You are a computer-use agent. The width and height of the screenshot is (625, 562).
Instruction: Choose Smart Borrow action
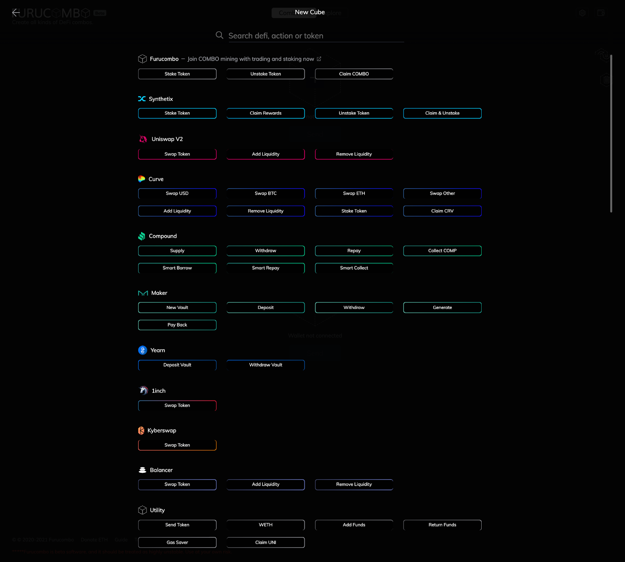coord(177,268)
